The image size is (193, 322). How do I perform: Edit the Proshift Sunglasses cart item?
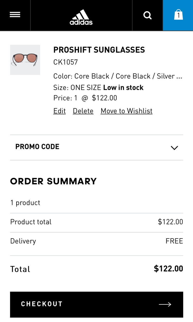(59, 111)
